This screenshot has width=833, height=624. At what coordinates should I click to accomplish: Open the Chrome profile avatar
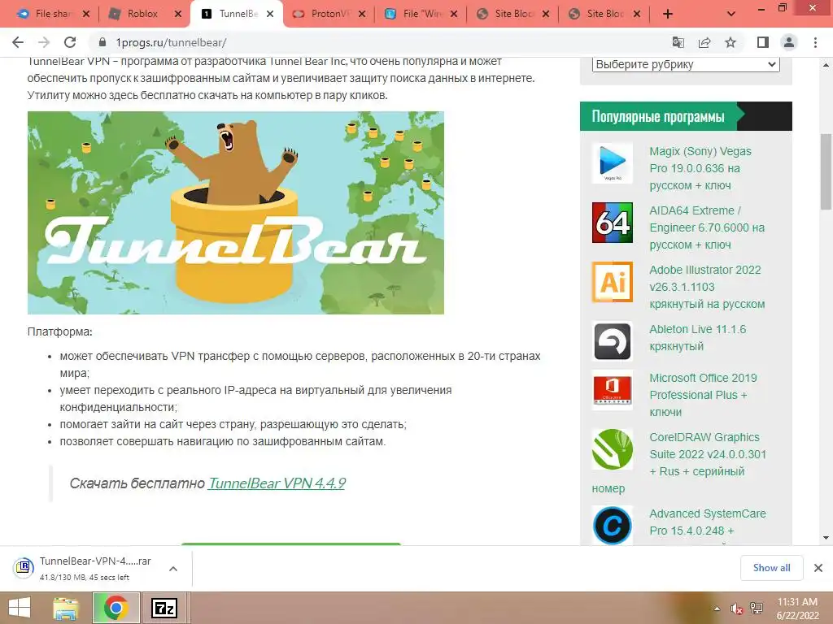click(x=789, y=42)
